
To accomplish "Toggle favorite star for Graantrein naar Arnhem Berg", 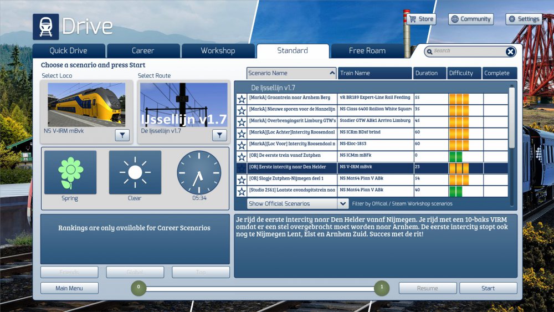I will 242,100.
